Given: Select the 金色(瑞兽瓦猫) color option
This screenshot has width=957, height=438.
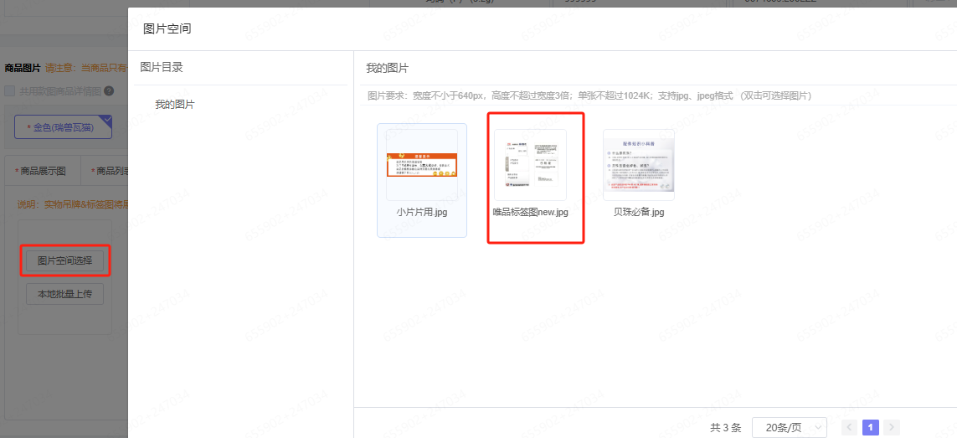Looking at the screenshot, I should coord(64,127).
